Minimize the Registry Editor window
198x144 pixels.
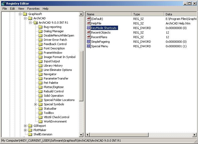pyautogui.click(x=185, y=3)
